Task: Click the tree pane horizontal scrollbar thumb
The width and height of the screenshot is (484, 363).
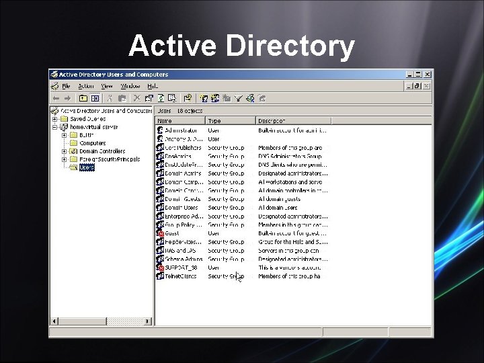Action: point(82,321)
